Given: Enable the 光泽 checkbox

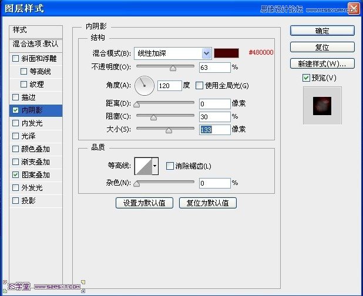Looking at the screenshot, I should [x=15, y=136].
